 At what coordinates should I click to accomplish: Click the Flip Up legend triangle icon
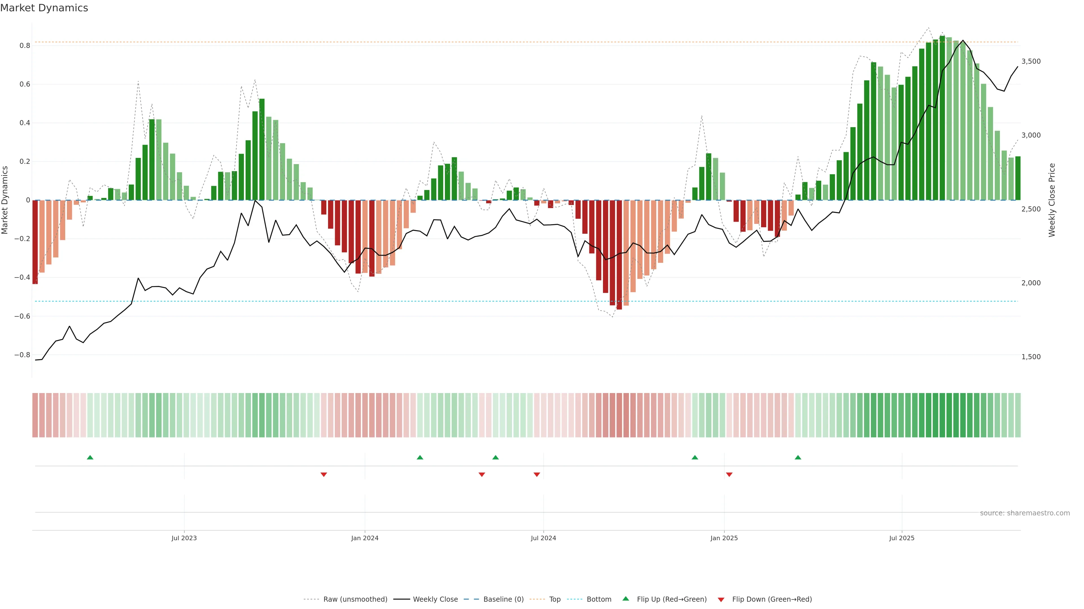(626, 599)
